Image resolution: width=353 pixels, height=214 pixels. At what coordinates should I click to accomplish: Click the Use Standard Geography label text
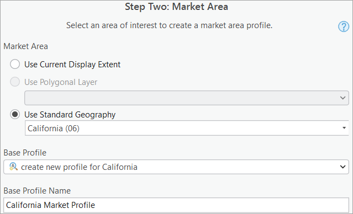tap(70, 115)
